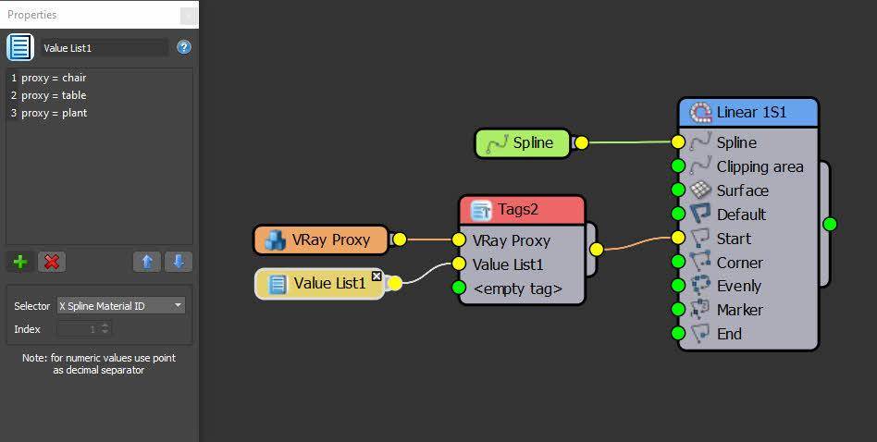Close the Properties panel

188,16
